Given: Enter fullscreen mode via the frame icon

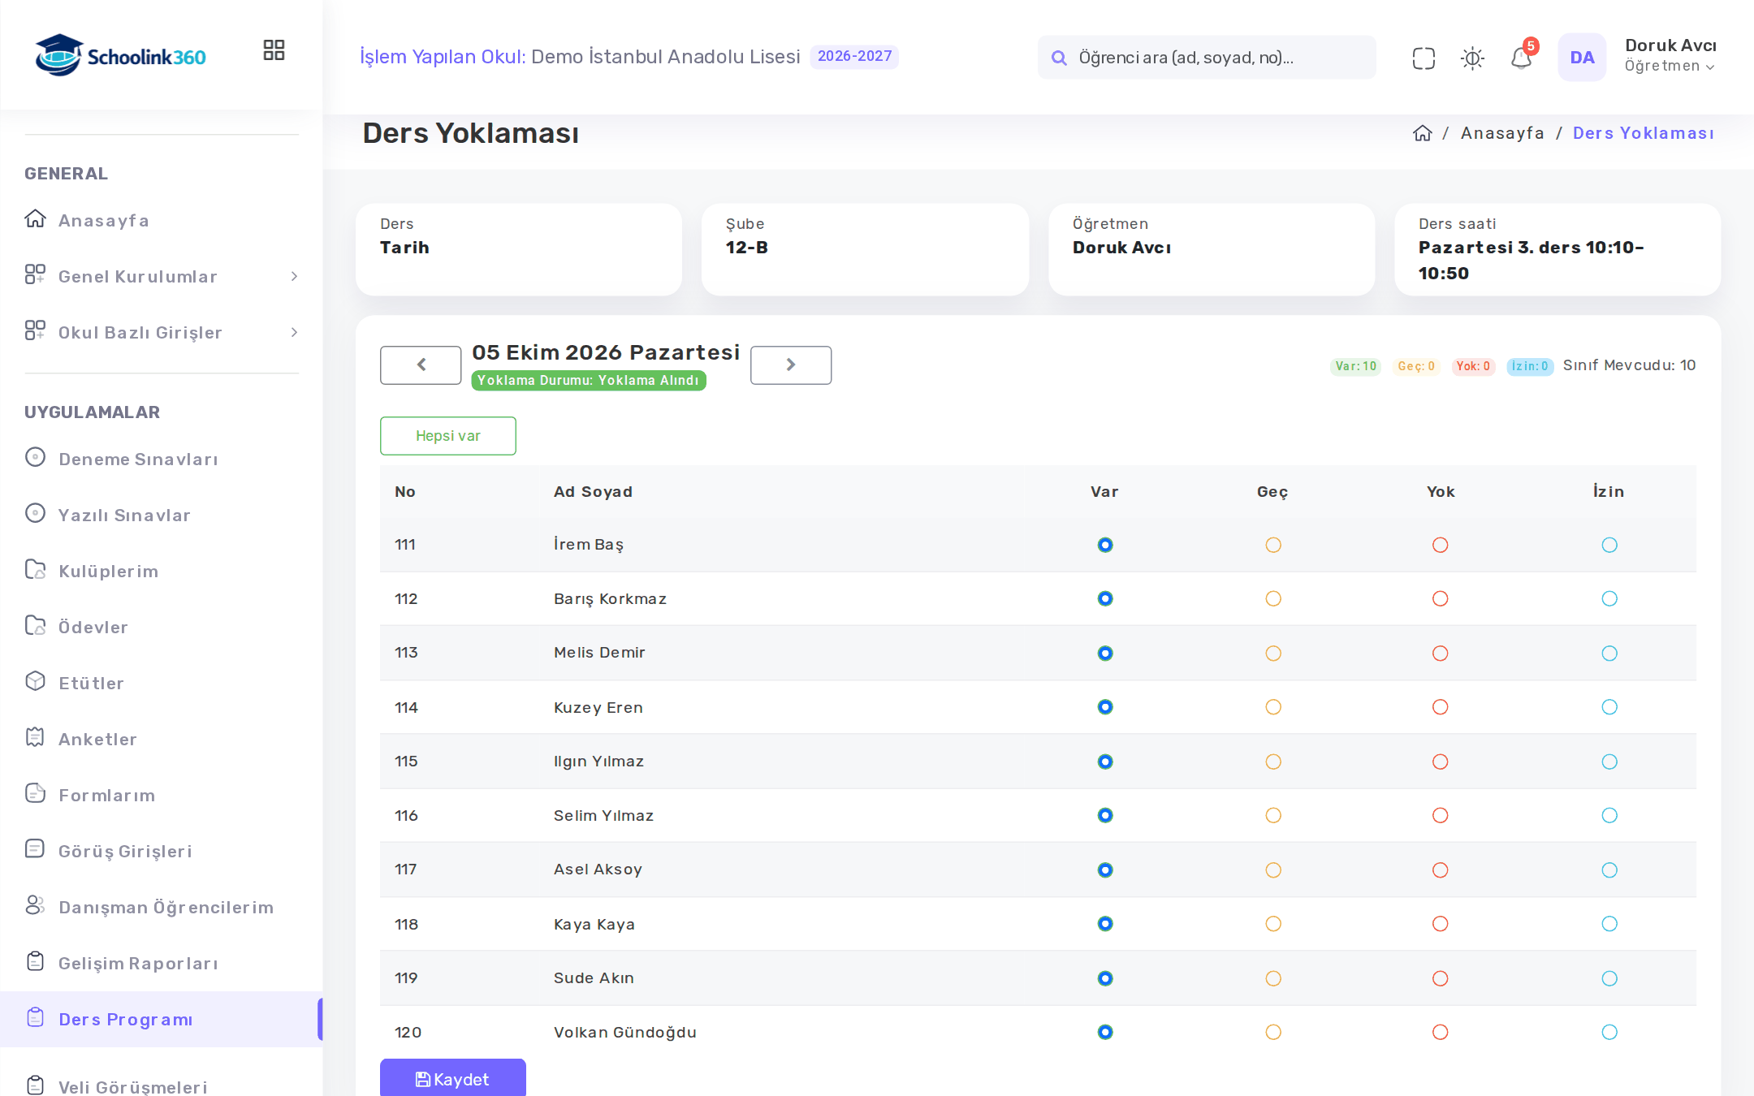Looking at the screenshot, I should click(x=1424, y=58).
